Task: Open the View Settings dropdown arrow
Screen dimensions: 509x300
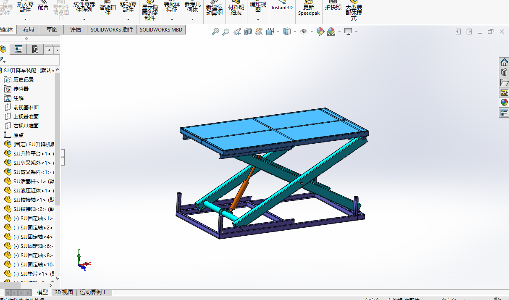Action: (356, 32)
